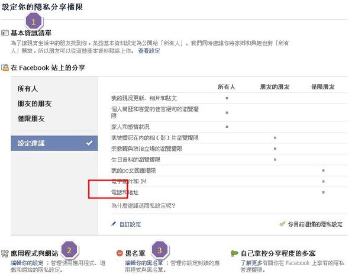Select the 朋友的朋友 sharing preset
The width and height of the screenshot is (355, 280).
coord(34,104)
